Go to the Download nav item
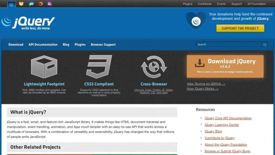The image size is (275, 155). (16, 45)
